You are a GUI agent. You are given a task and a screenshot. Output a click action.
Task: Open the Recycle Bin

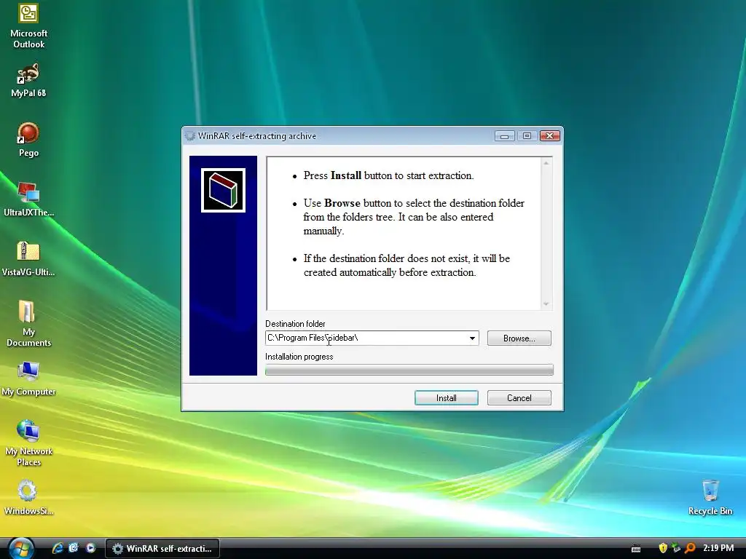710,498
